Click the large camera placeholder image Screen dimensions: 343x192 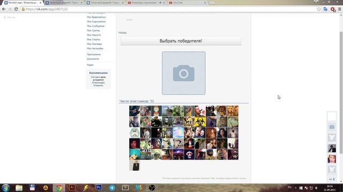point(183,73)
